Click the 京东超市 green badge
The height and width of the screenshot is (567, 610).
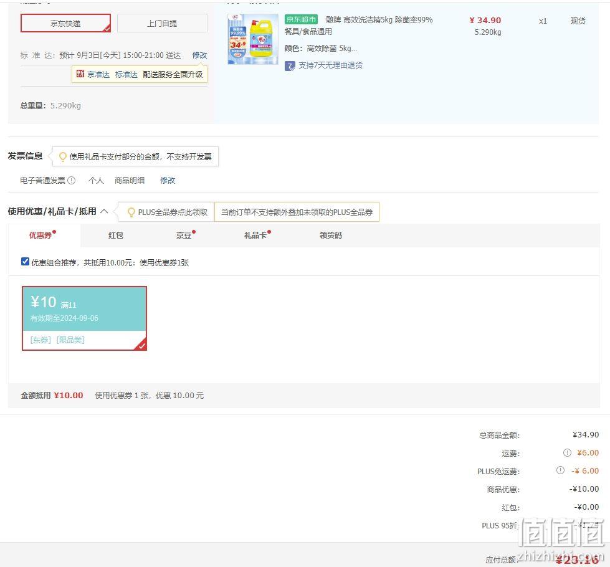tap(301, 19)
